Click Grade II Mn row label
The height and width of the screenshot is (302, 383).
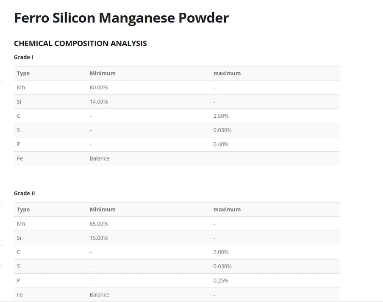[21, 224]
